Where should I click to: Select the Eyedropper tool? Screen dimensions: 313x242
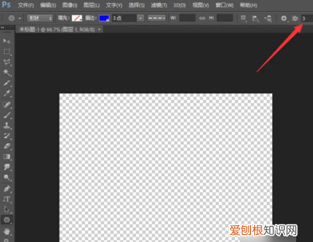coord(7,93)
